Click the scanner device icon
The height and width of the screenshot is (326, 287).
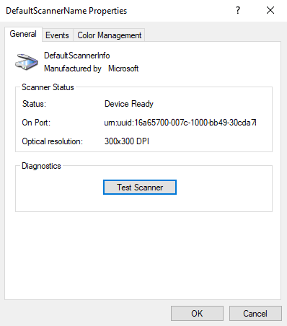coord(27,62)
